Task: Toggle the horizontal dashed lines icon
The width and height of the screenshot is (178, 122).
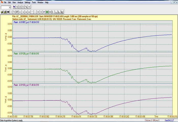Action: pos(50,12)
